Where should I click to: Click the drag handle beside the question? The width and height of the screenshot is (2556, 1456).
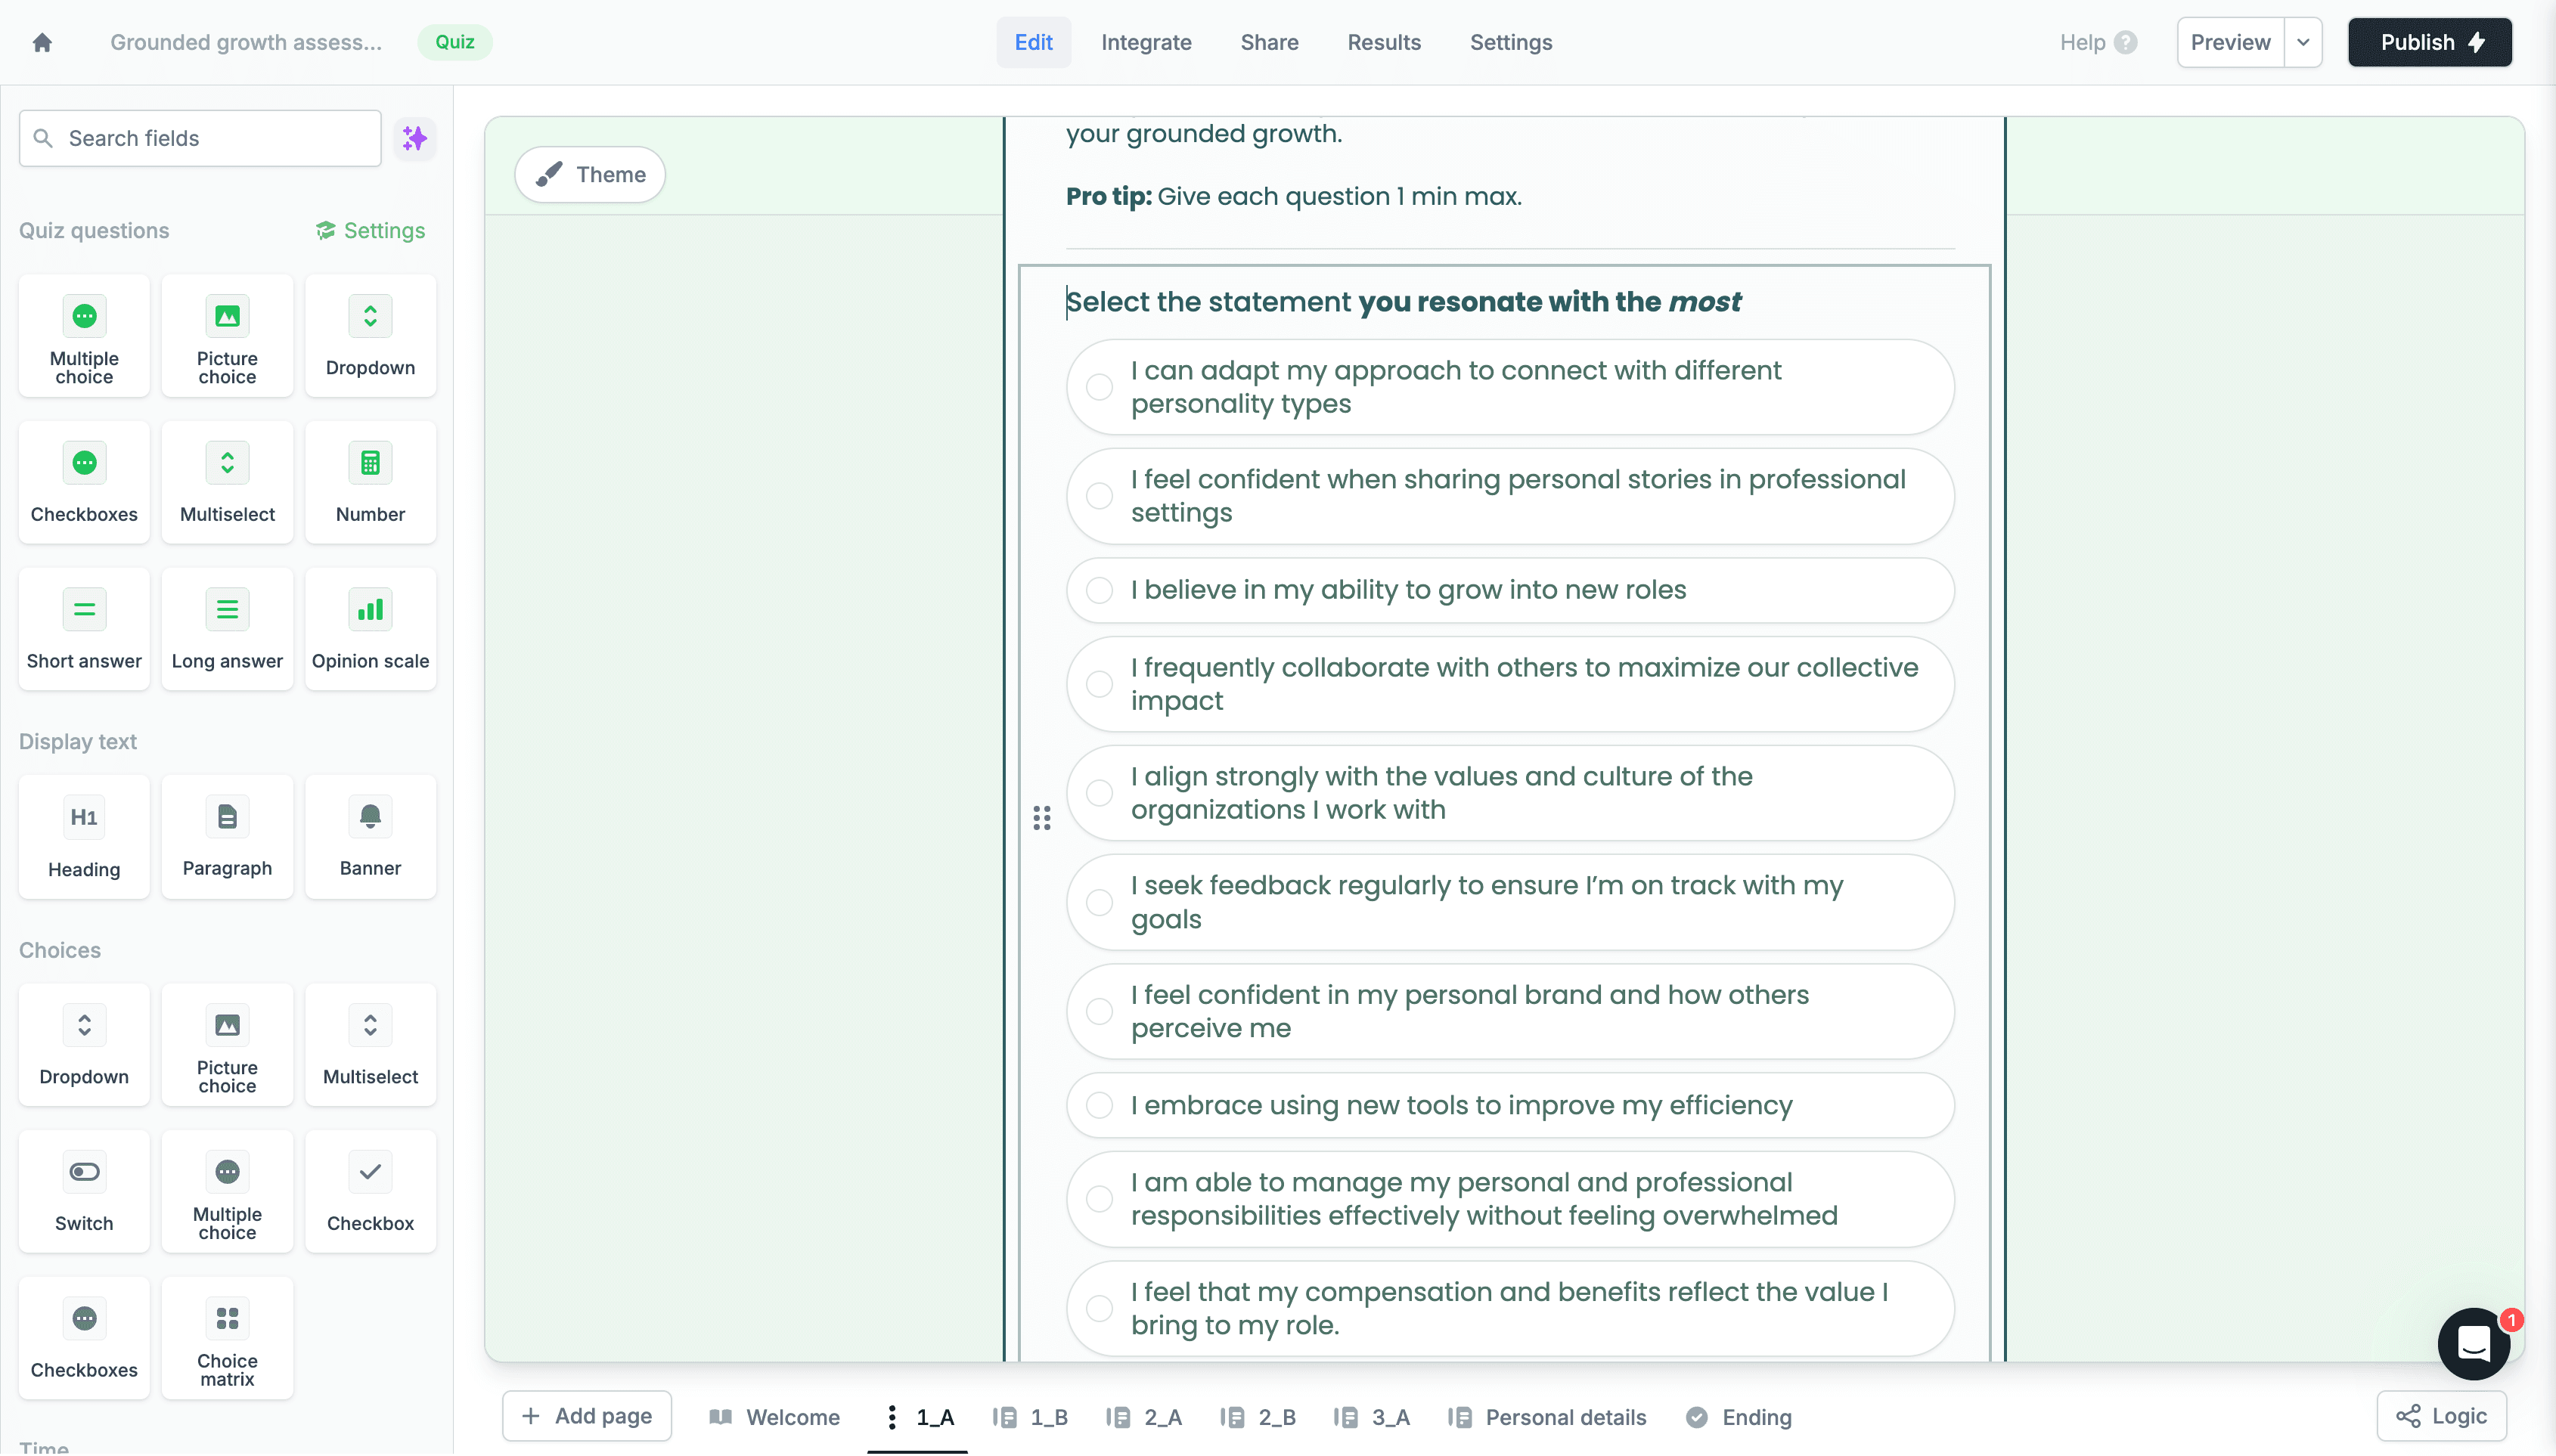click(1042, 819)
